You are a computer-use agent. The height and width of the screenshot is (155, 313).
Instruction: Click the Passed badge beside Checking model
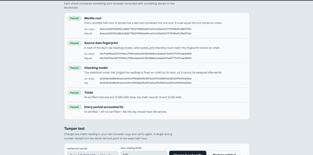(x=75, y=68)
